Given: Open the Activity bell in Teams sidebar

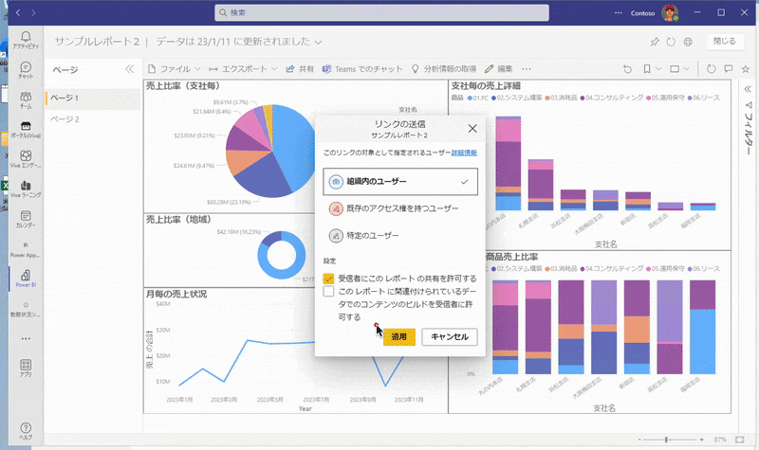Looking at the screenshot, I should pos(26,40).
